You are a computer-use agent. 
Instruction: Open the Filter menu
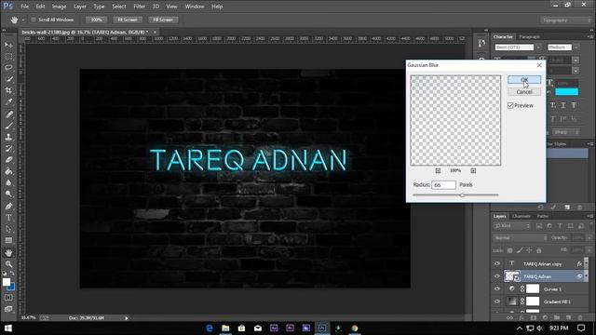pyautogui.click(x=139, y=7)
